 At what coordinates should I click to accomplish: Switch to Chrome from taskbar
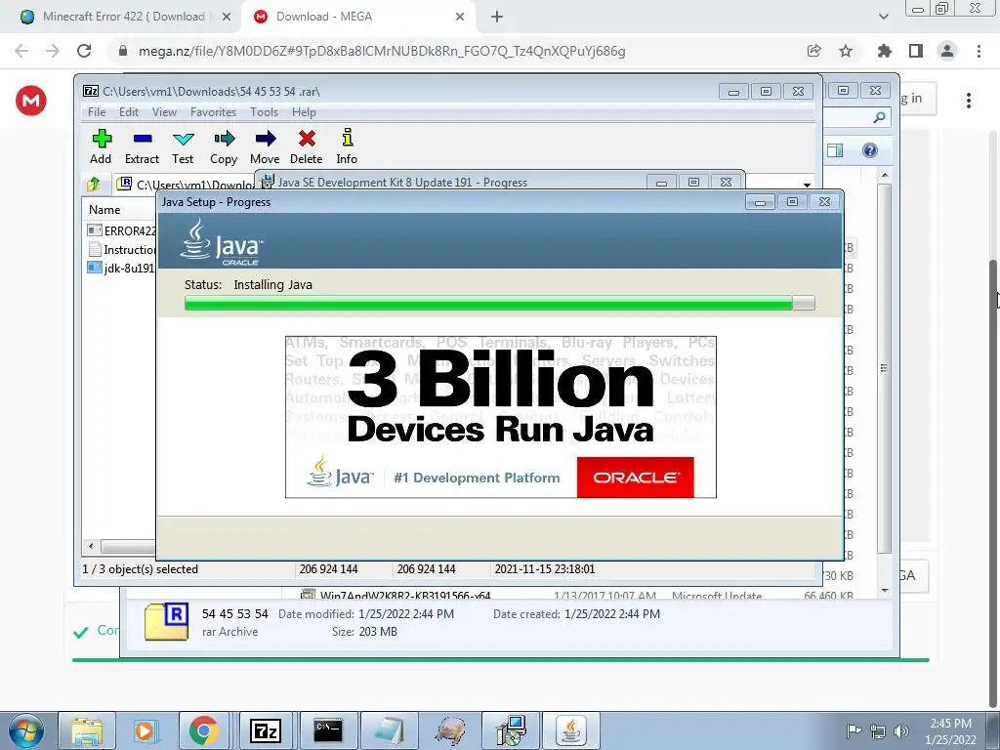(203, 730)
